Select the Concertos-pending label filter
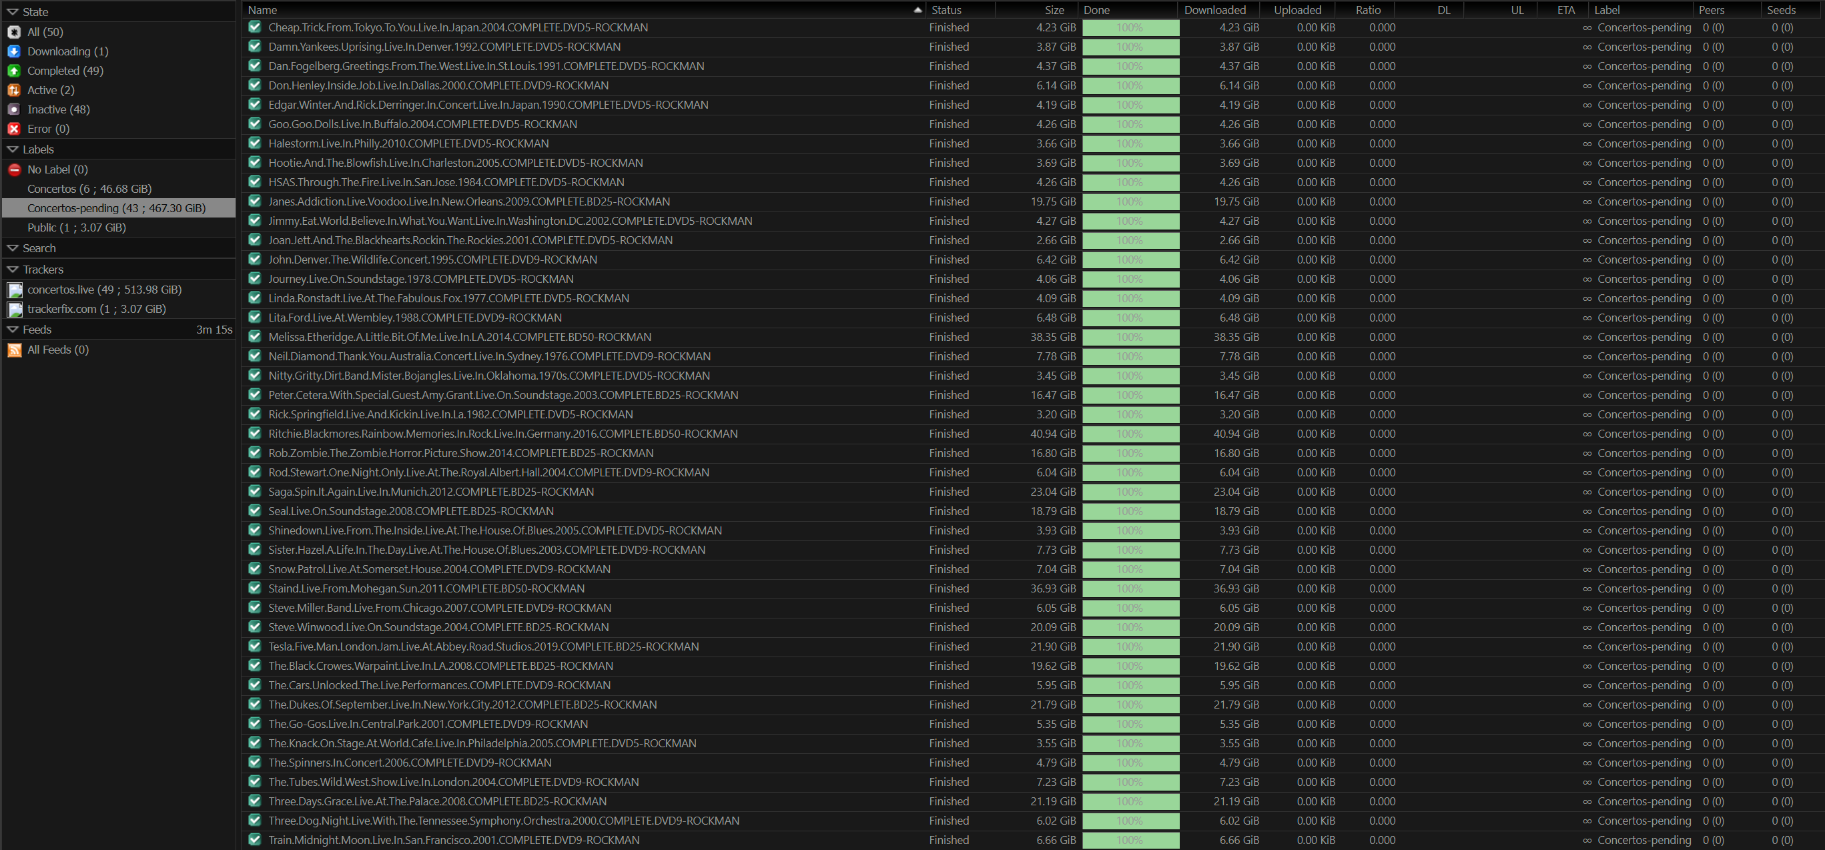Screen dimensions: 1825x850 pos(118,208)
